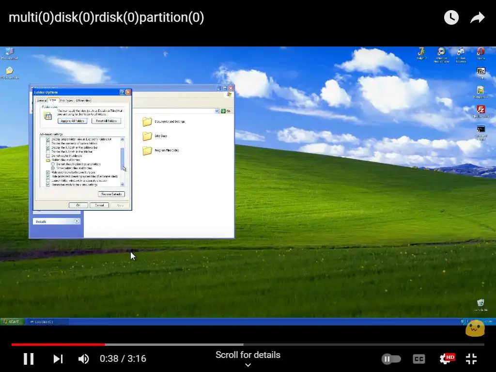Image resolution: width=496 pixels, height=372 pixels.
Task: Toggle Hide extensions for known file types
Action: pos(48,172)
